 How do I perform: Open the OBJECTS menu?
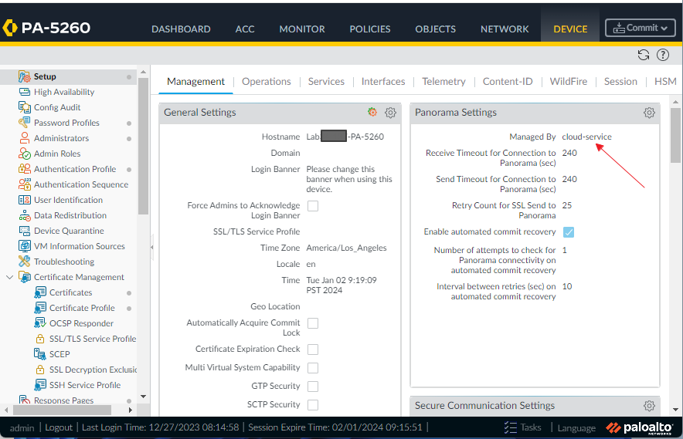[435, 29]
